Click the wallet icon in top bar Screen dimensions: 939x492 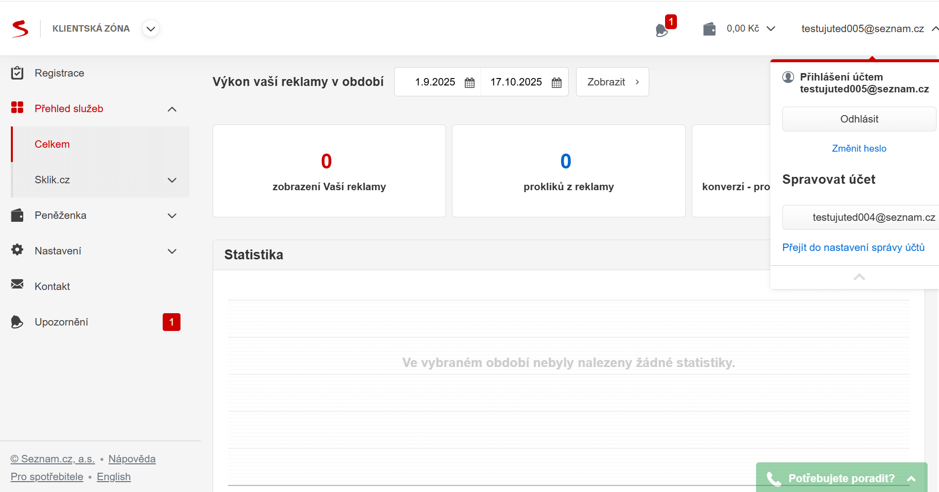click(709, 29)
